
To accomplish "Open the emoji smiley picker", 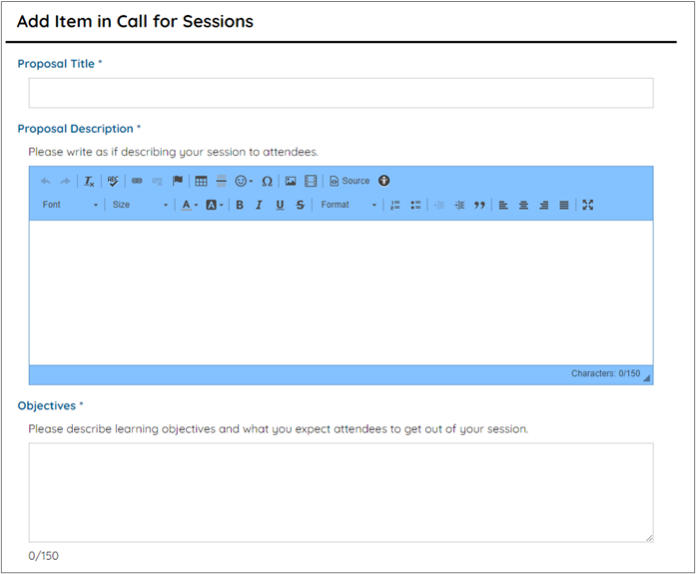I will pyautogui.click(x=243, y=182).
